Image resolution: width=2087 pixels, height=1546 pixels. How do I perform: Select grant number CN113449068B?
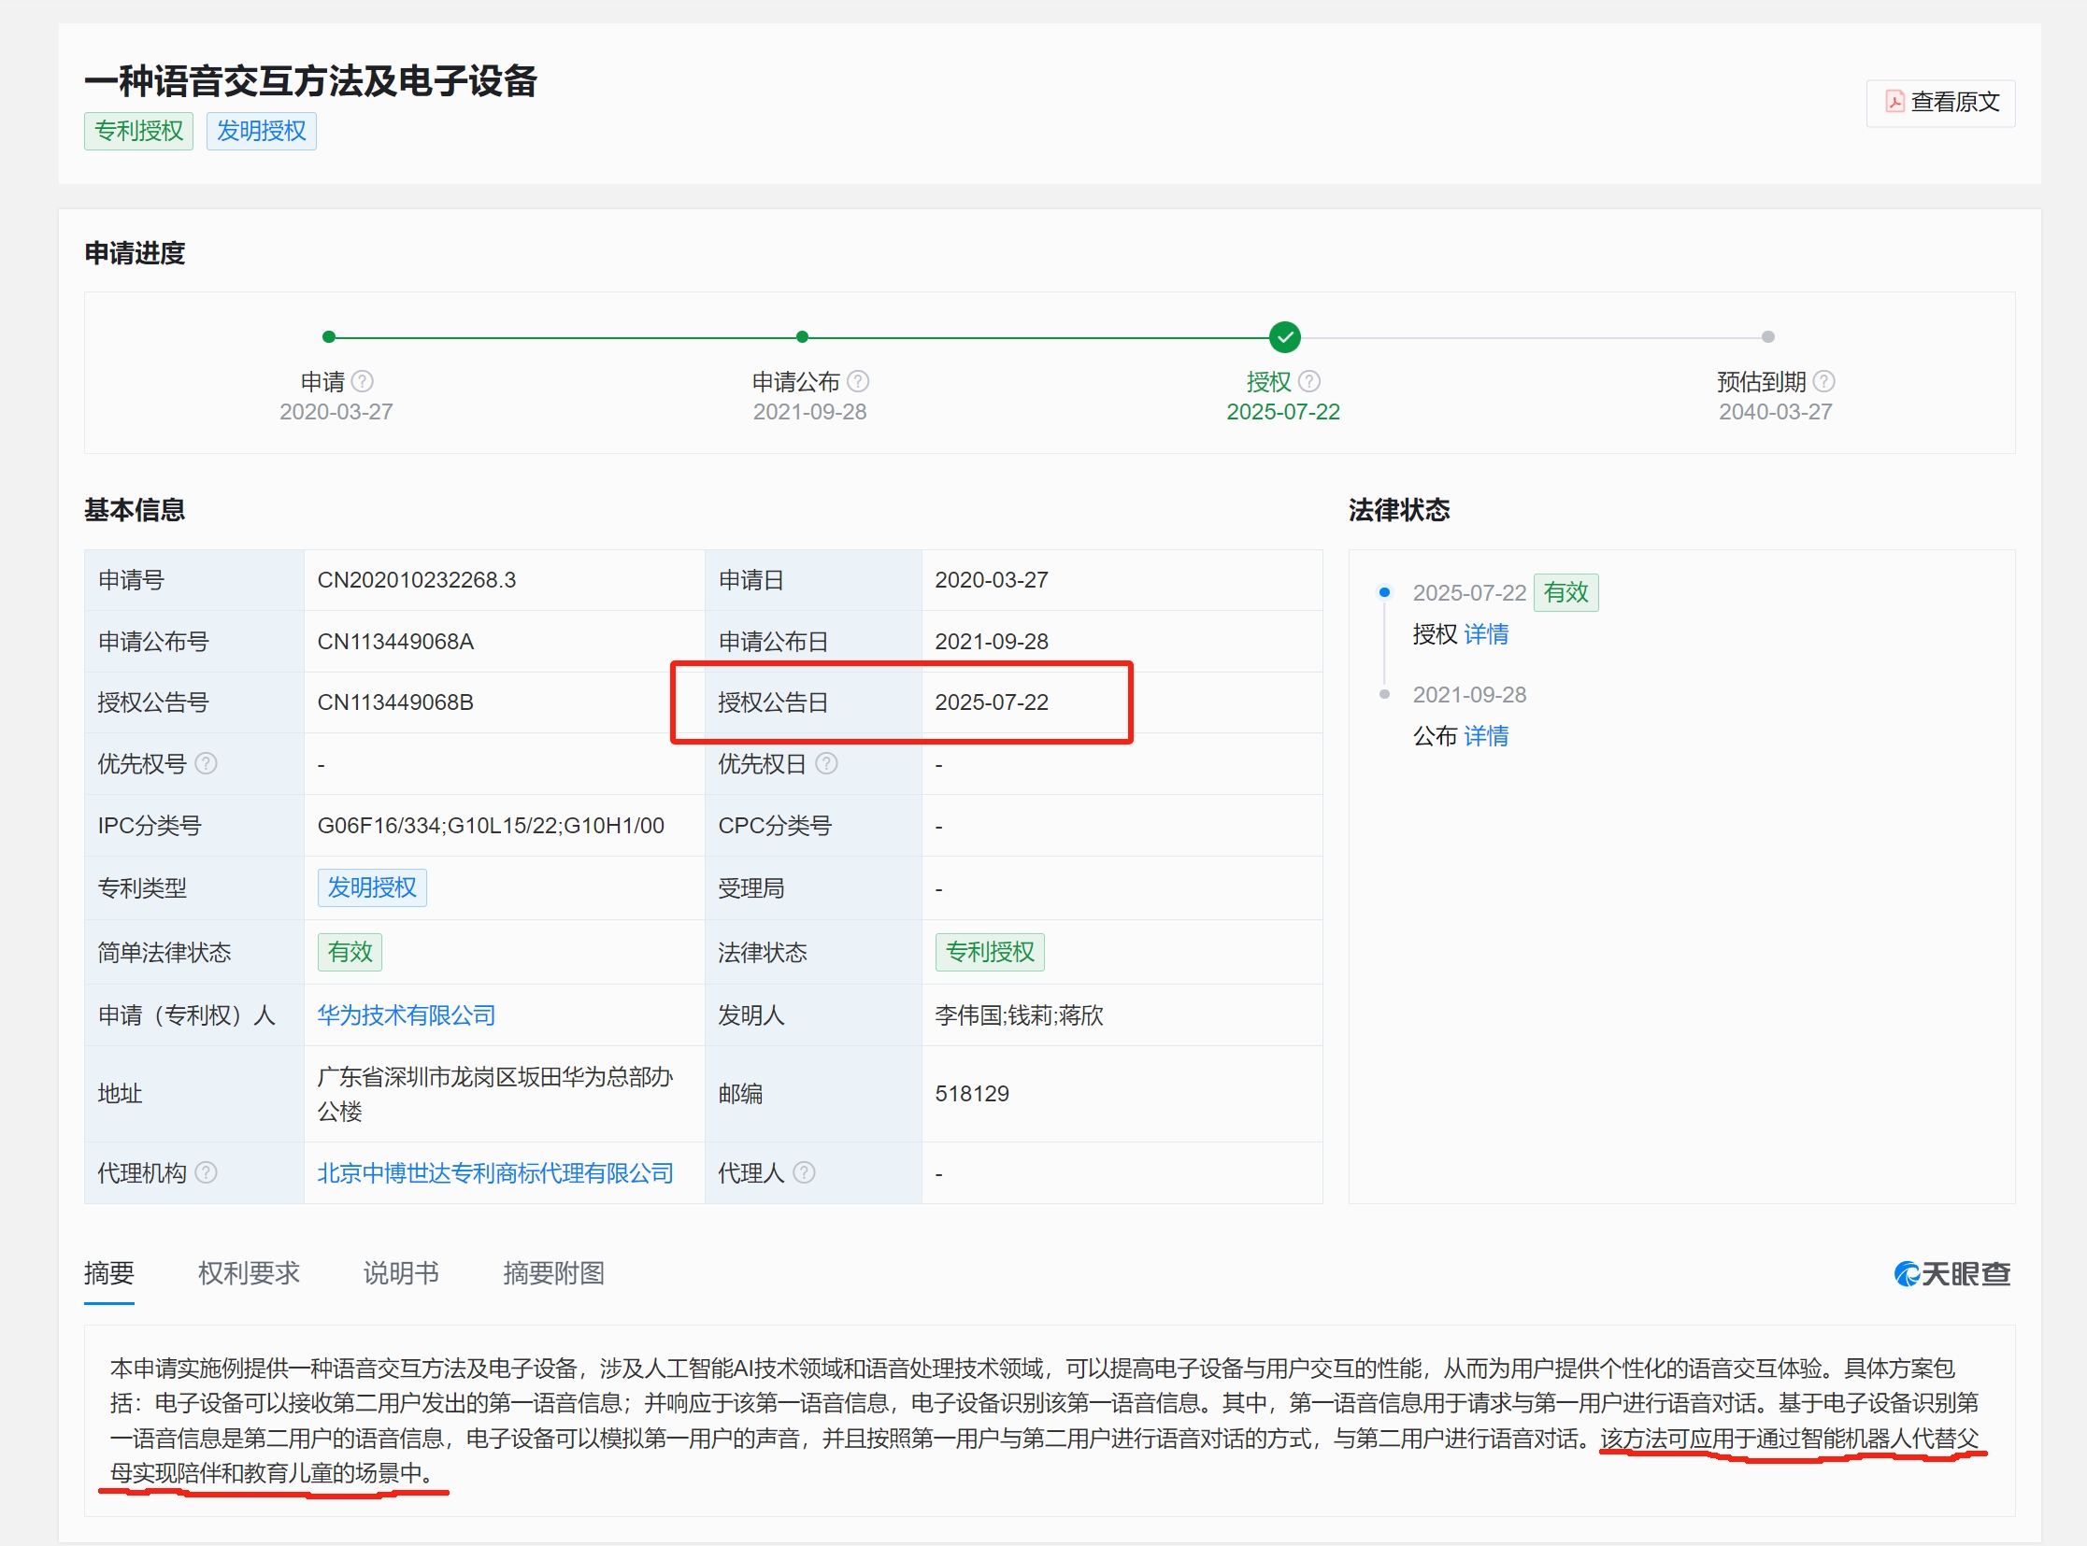coord(395,702)
